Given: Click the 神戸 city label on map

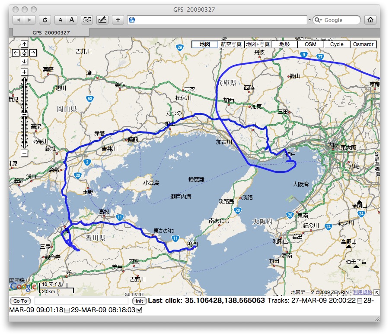Looking at the screenshot, I should point(290,154).
